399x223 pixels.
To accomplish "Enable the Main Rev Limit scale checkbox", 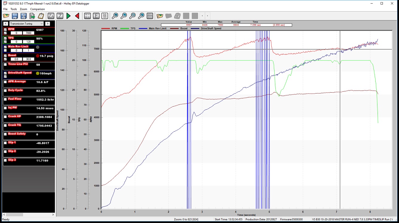I will tap(5, 50).
